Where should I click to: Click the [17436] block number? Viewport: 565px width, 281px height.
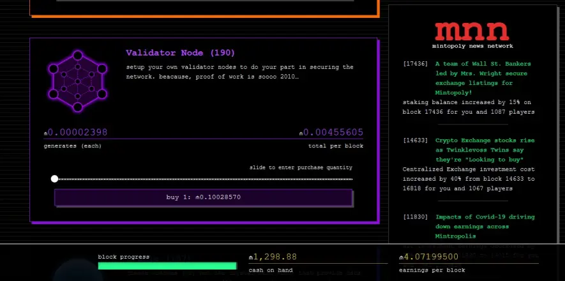(x=416, y=64)
